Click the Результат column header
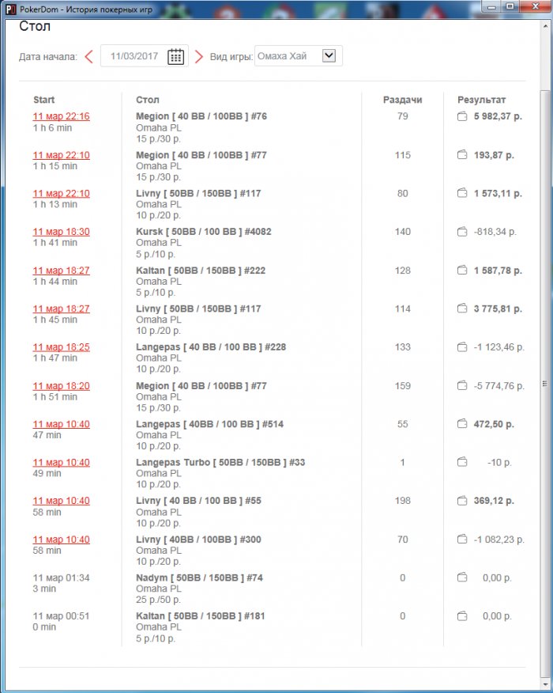 [481, 100]
